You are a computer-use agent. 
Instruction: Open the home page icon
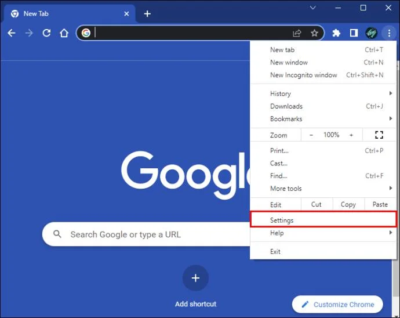64,33
